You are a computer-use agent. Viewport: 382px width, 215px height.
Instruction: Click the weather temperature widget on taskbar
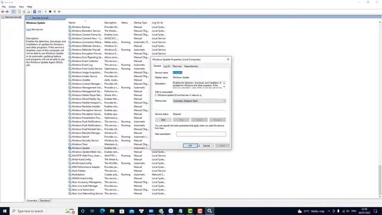point(311,211)
